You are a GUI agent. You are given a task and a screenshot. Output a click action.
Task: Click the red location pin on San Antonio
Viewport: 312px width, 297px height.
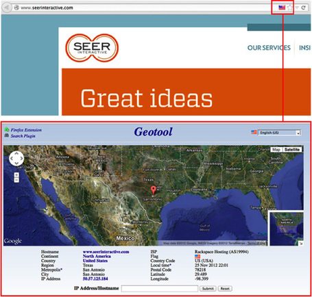click(154, 190)
